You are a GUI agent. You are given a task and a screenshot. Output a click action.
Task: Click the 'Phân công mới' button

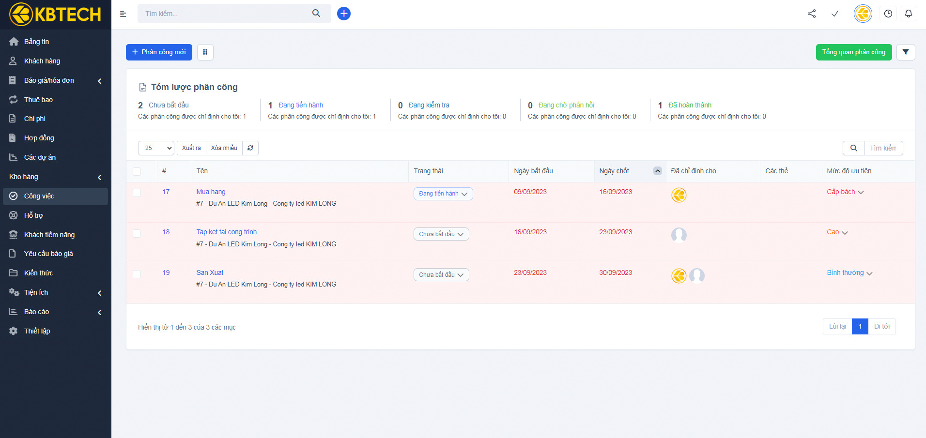[159, 52]
